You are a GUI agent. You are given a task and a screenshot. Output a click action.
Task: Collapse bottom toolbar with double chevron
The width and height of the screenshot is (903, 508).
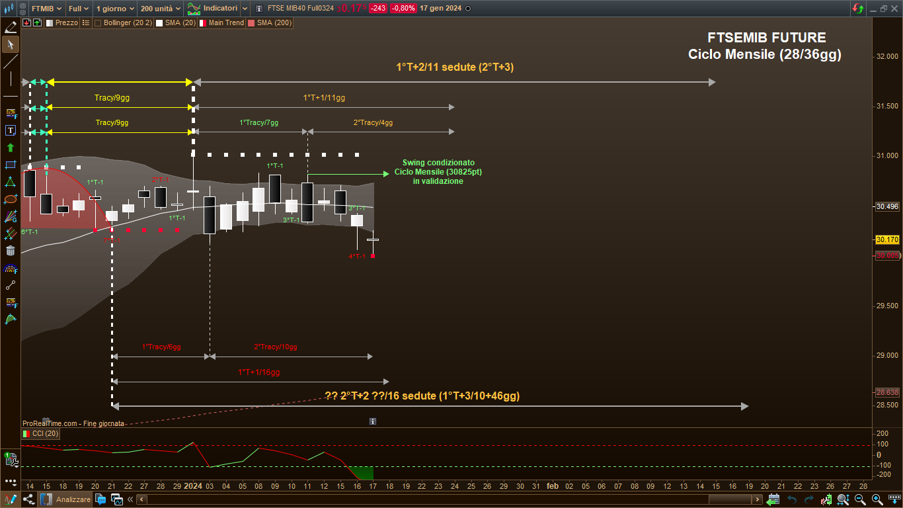coord(130,499)
